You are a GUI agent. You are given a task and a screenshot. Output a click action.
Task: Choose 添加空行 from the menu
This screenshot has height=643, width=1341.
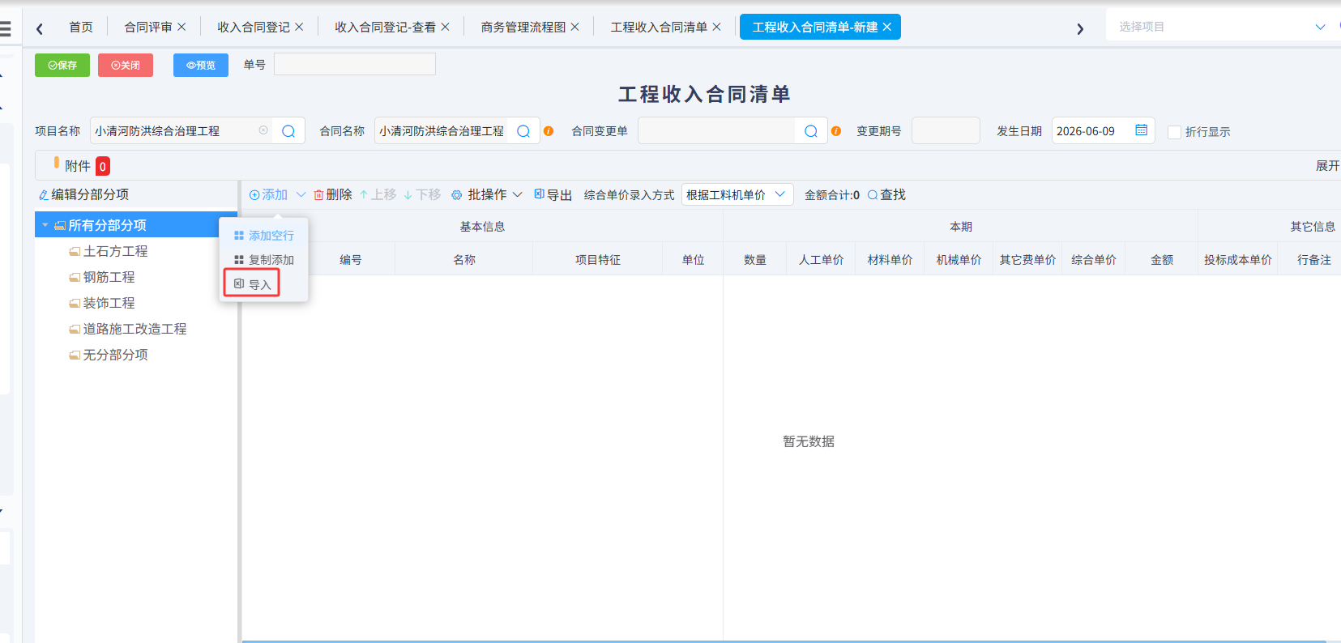pos(264,236)
